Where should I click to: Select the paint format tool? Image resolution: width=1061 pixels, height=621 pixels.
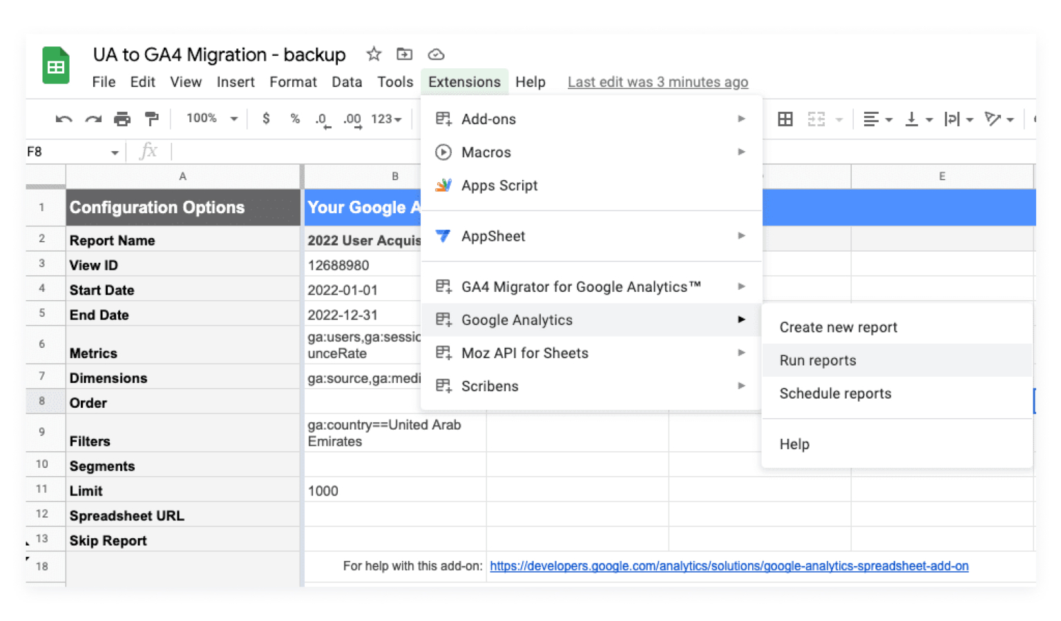(x=152, y=119)
